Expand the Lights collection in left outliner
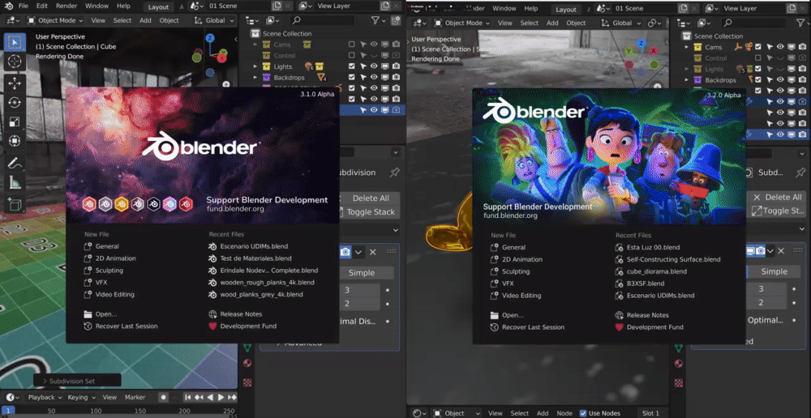Viewport: 811px width, 418px height. pyautogui.click(x=255, y=66)
